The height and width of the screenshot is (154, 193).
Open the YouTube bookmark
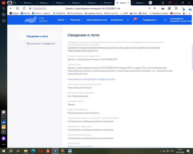[176, 13]
